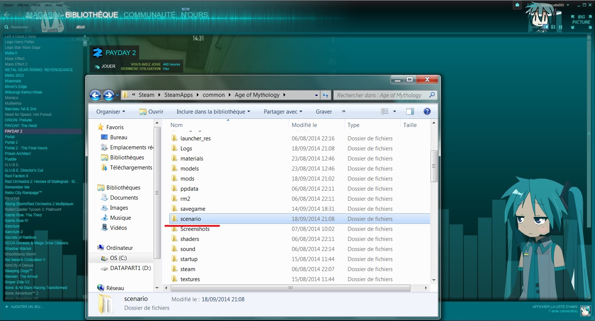Switch to the MAGASIN tab
The image size is (595, 321).
coord(43,15)
